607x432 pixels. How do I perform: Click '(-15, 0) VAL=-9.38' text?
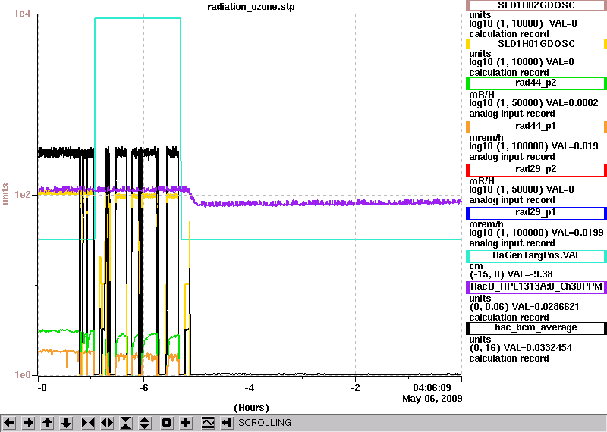(x=511, y=274)
